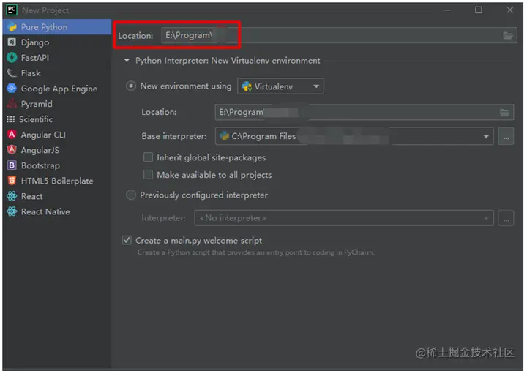Choose React Native project type
The height and width of the screenshot is (371, 527).
click(x=57, y=211)
